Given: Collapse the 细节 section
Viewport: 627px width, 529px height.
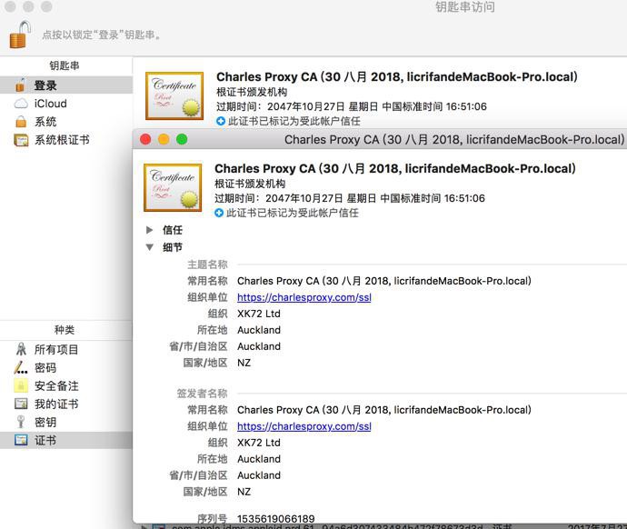Looking at the screenshot, I should [150, 247].
